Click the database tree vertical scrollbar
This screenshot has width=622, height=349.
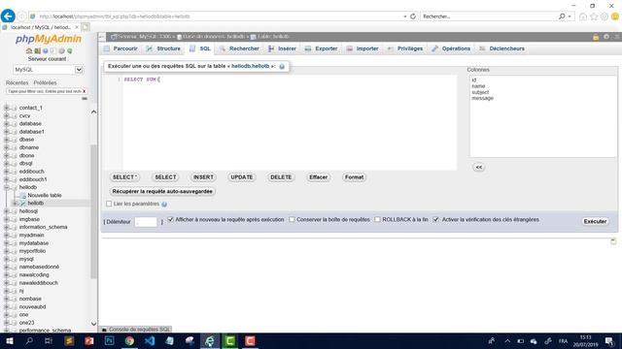(x=93, y=211)
